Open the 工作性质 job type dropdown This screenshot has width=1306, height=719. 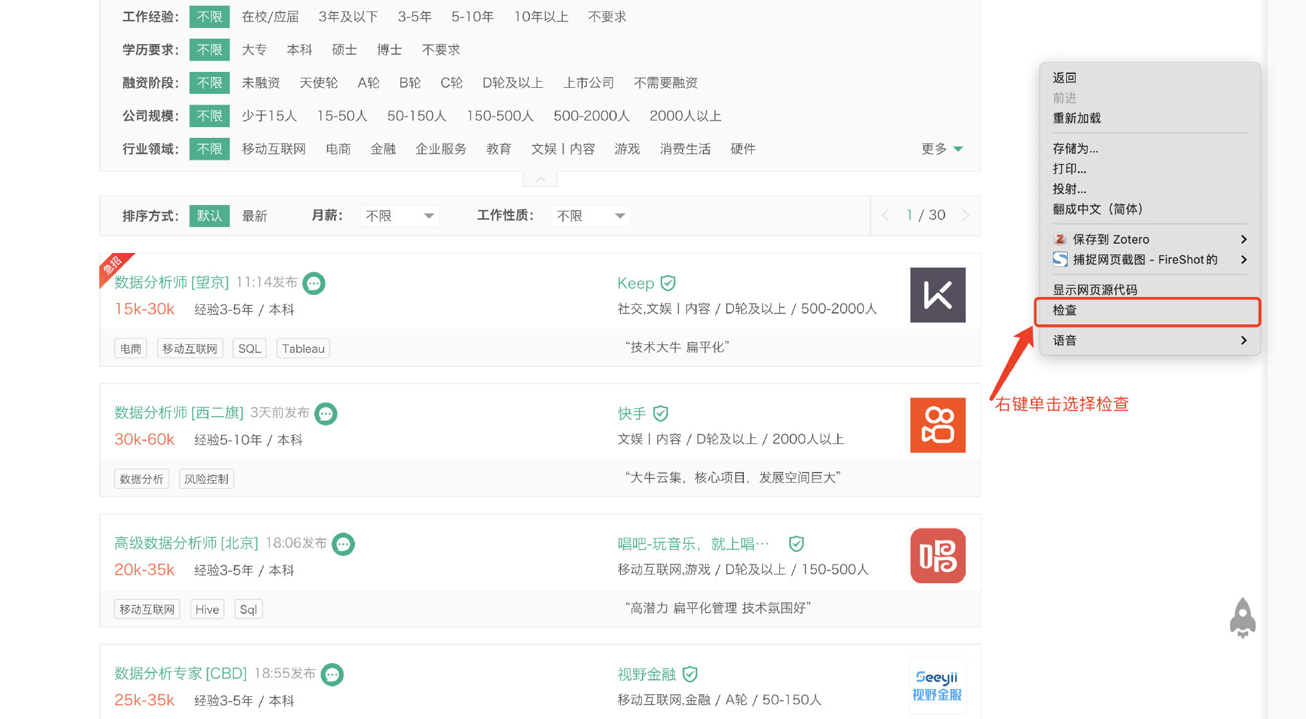tap(591, 216)
